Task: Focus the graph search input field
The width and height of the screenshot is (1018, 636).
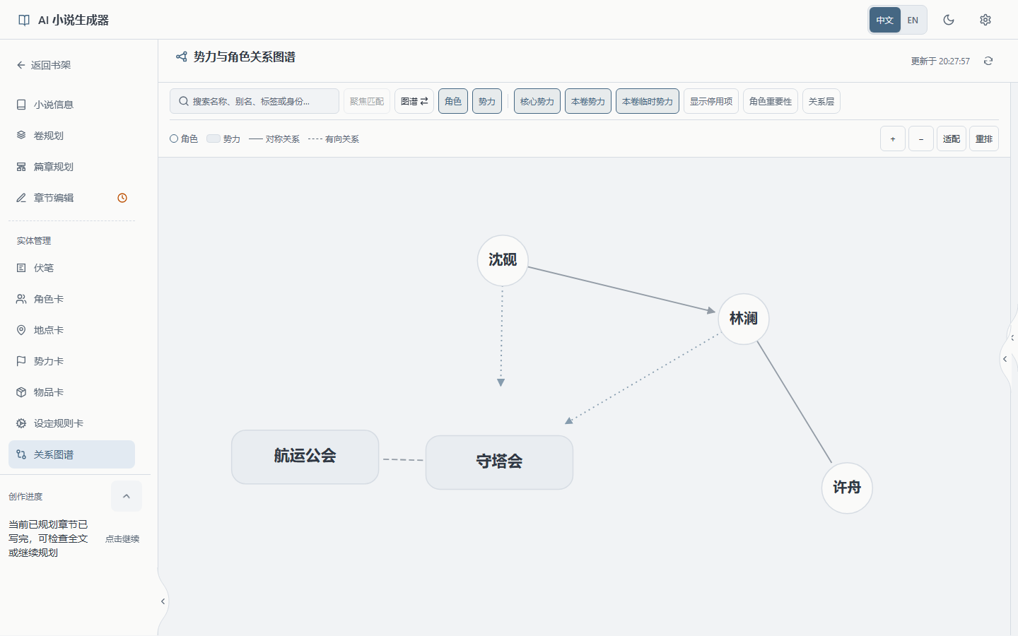Action: coord(255,101)
